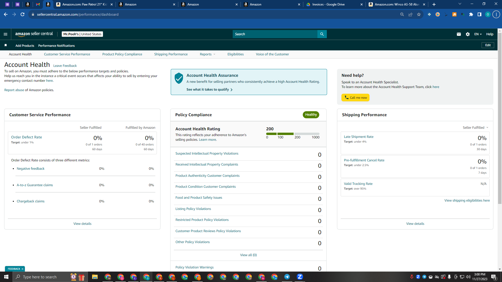The height and width of the screenshot is (282, 502).
Task: Open the Eligibilities tab
Action: point(236,54)
